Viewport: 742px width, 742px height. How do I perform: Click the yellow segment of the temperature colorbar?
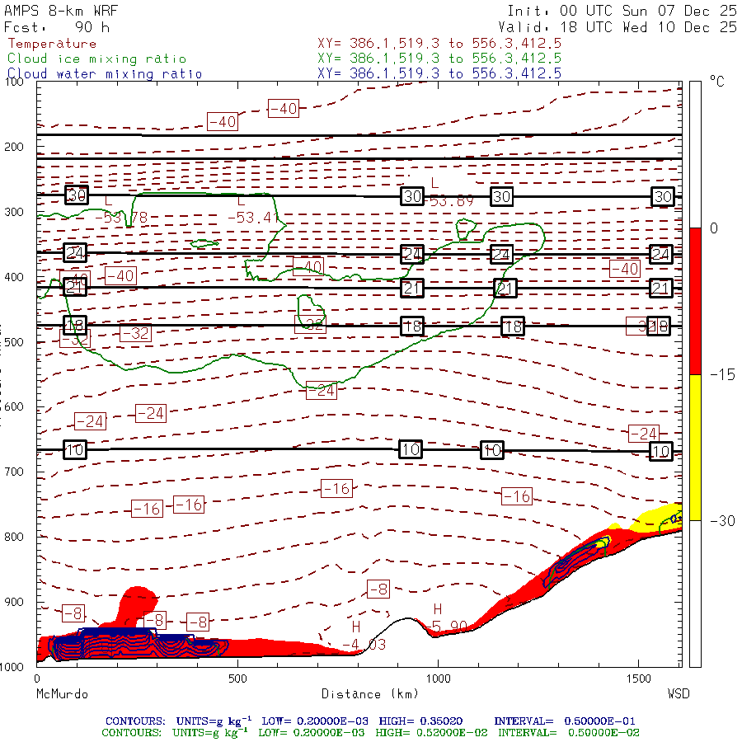point(695,448)
